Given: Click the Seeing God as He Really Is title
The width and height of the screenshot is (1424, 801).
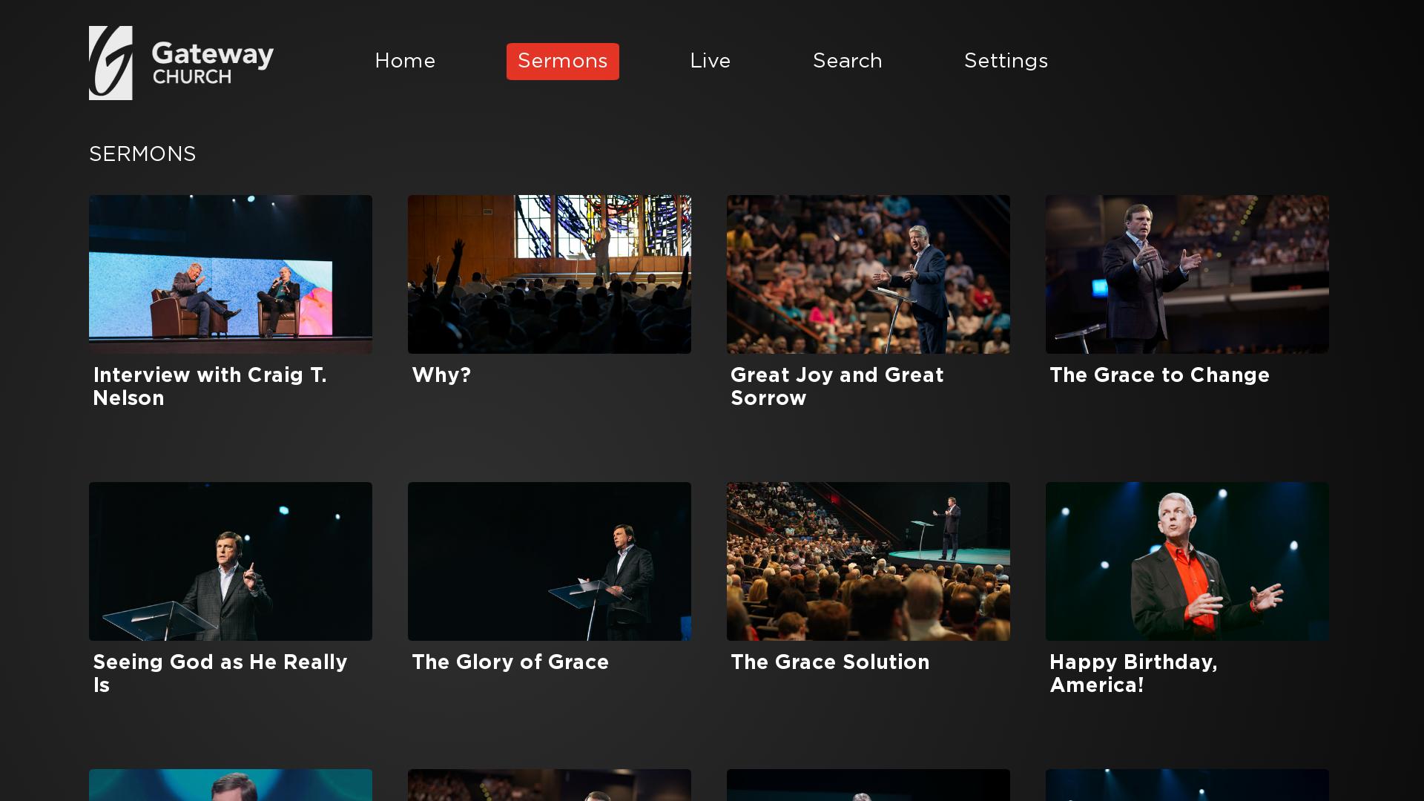Looking at the screenshot, I should click(220, 673).
